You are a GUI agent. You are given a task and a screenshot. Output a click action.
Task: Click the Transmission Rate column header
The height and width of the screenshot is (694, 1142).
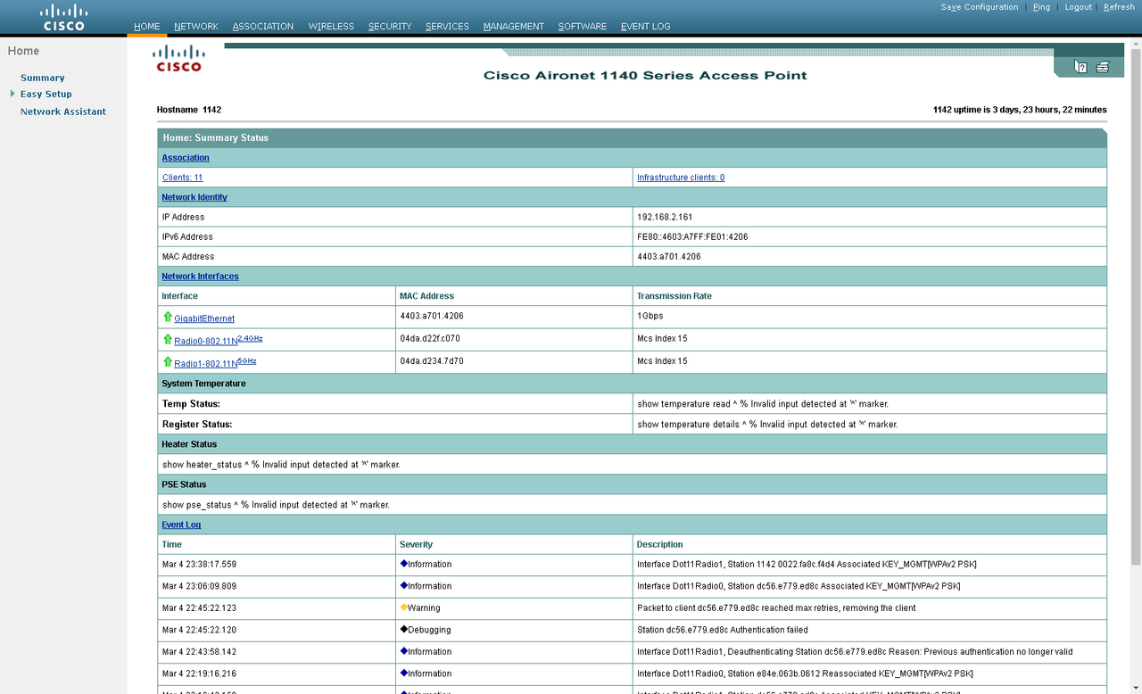point(674,296)
